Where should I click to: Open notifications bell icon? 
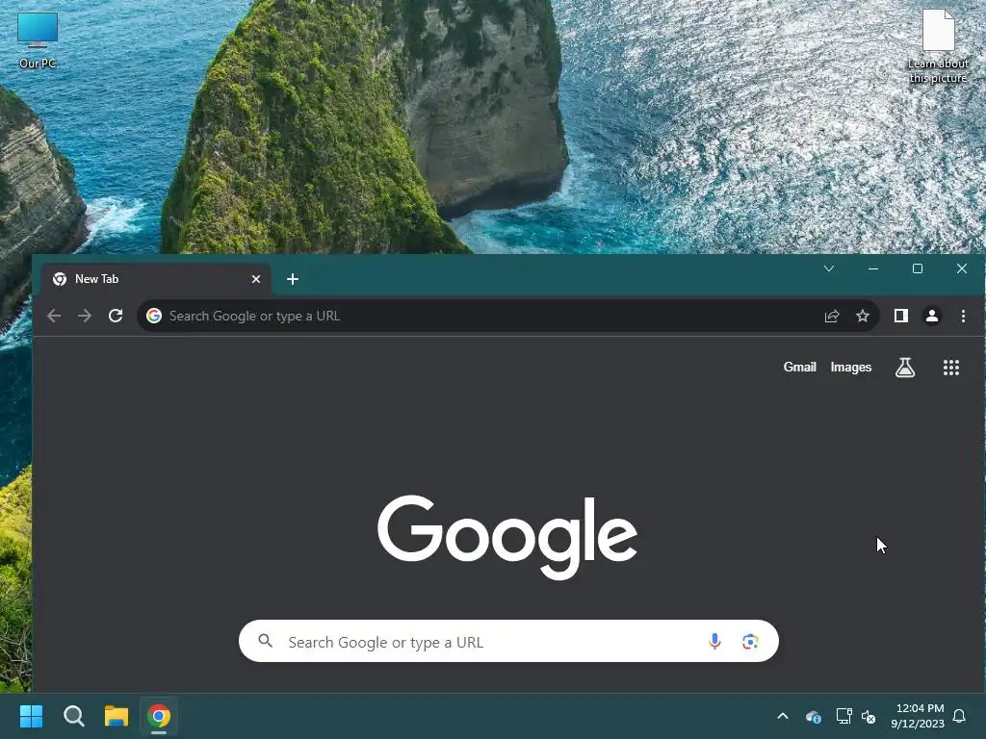click(959, 716)
